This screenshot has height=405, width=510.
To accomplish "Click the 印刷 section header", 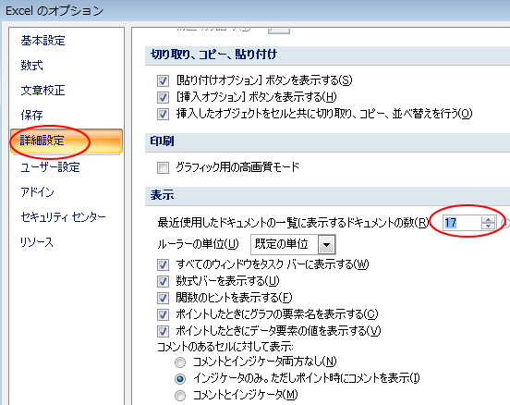I will coord(162,141).
